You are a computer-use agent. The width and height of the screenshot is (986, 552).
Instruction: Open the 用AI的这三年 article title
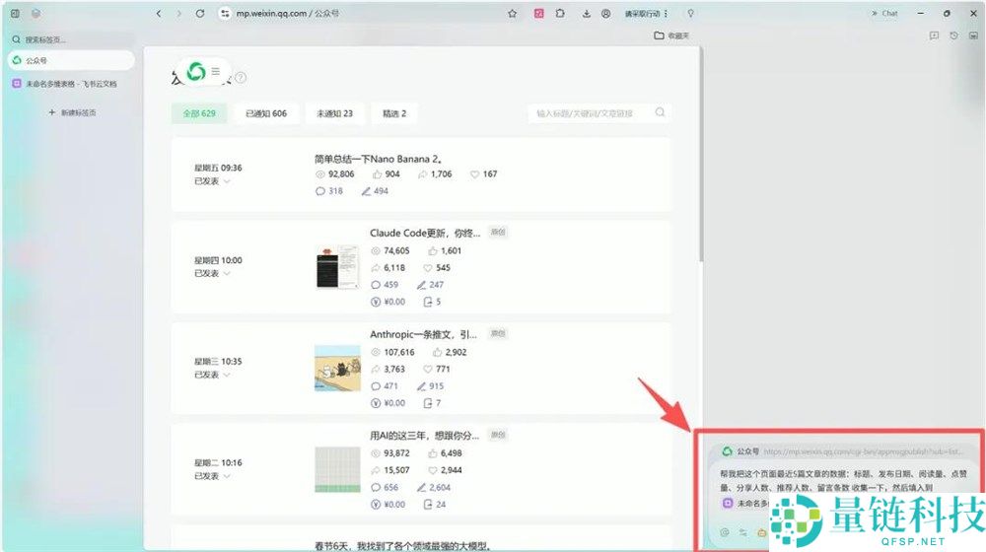(424, 436)
